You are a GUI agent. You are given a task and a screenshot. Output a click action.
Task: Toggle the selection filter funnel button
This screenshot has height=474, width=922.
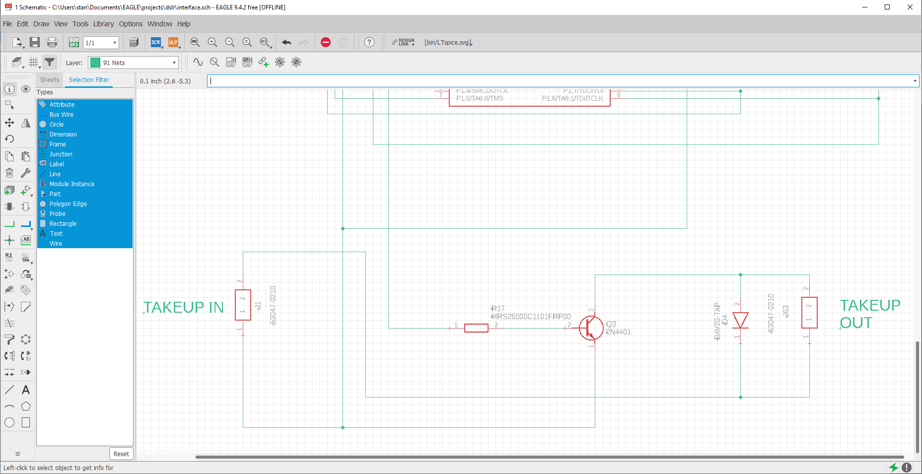[x=50, y=62]
